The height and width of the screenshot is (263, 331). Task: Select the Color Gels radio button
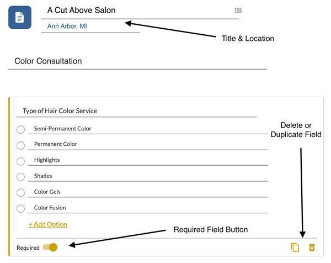[21, 193]
